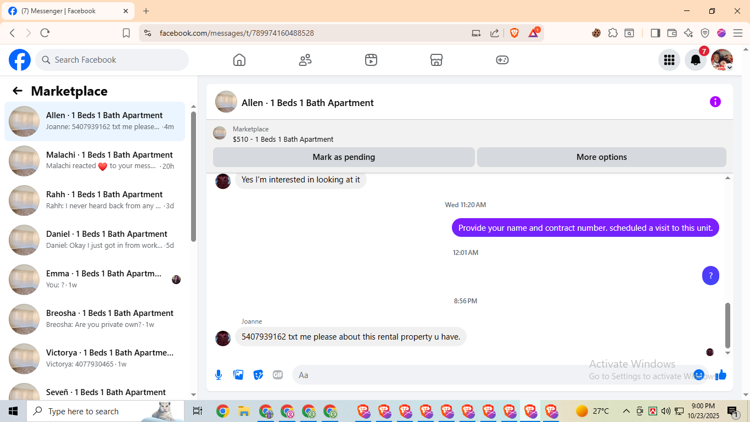The width and height of the screenshot is (750, 422).
Task: Open Brave Wallet icon
Action: click(671, 33)
